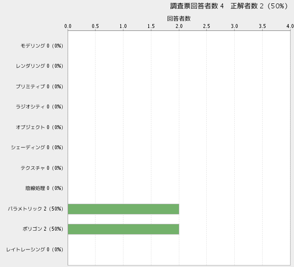Select the 1.0 axis tick label
Screen dimensions: 294x267
click(x=123, y=26)
